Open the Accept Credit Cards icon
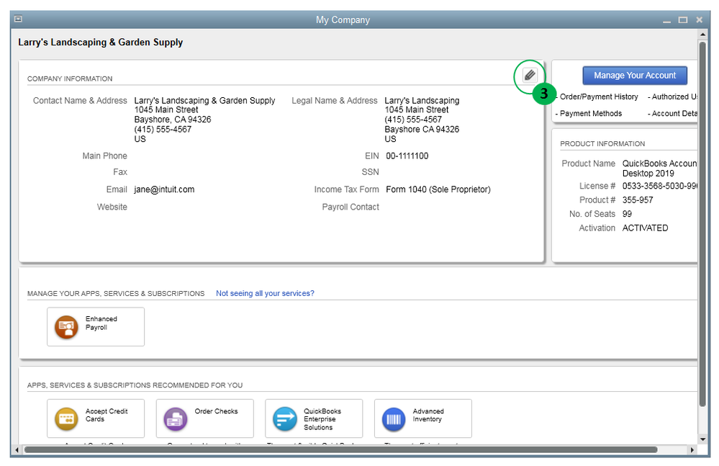Screen dimensions: 719x466 [x=66, y=418]
